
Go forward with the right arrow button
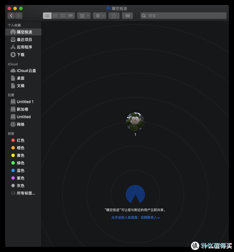19,15
